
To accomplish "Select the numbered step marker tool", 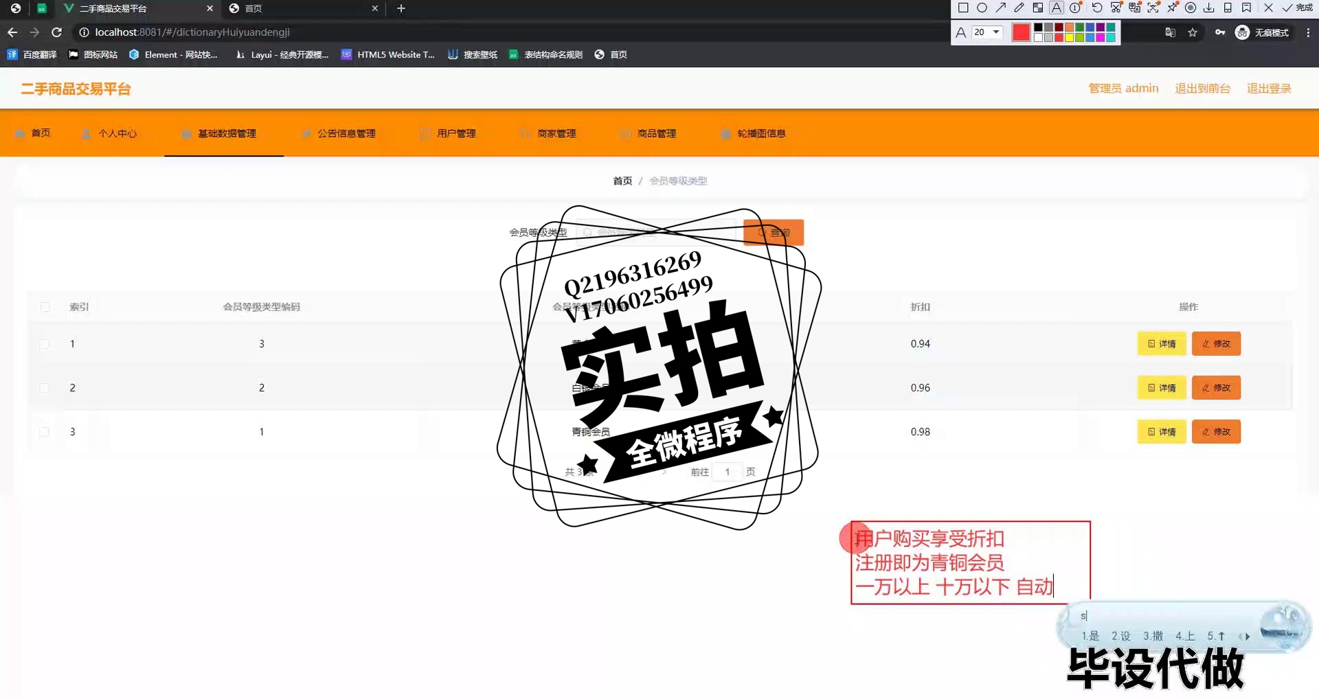I will click(1075, 8).
